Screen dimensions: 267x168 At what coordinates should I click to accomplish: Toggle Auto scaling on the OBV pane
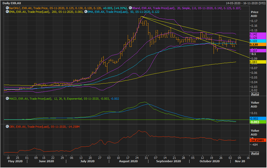(x=255, y=153)
